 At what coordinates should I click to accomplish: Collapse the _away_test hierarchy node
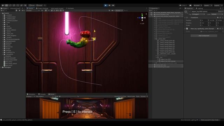(155, 39)
